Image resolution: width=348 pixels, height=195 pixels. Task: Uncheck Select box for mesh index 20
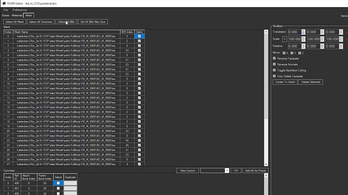coord(139,131)
